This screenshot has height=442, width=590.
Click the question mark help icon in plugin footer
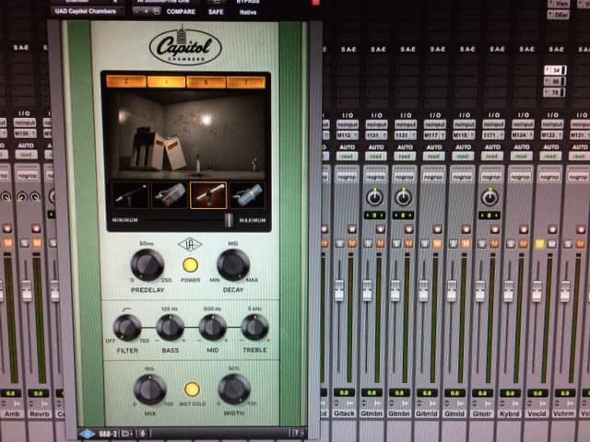(297, 434)
